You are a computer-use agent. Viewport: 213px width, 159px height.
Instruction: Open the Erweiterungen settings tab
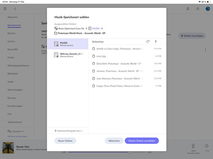pyautogui.click(x=15, y=106)
